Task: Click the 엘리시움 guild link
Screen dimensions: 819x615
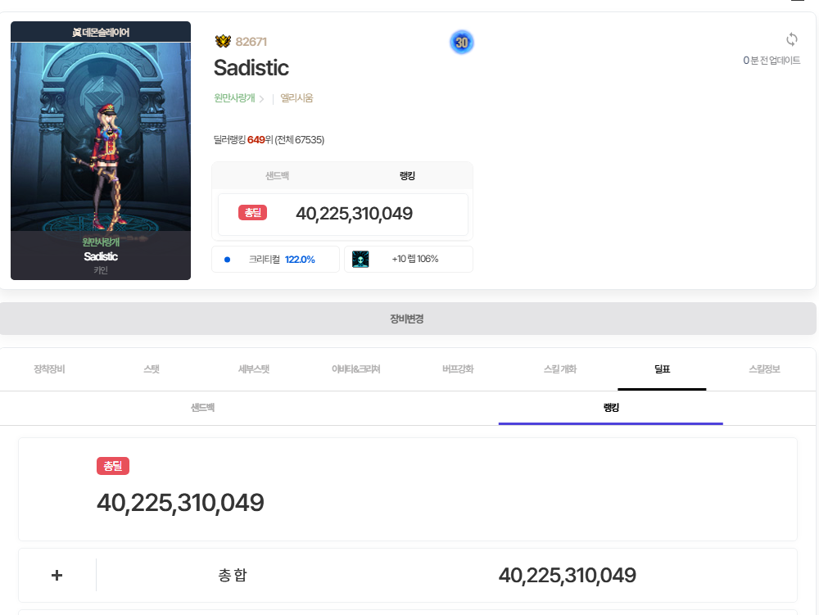Action: tap(296, 98)
